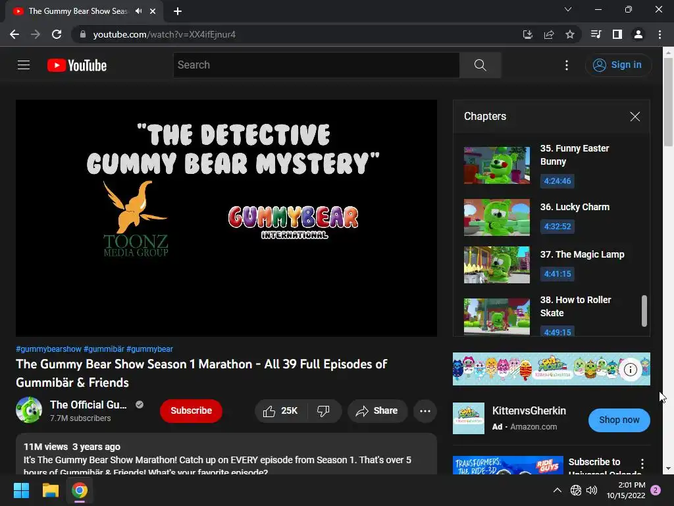Open volume icon in system tray
The image size is (674, 506).
pos(592,490)
